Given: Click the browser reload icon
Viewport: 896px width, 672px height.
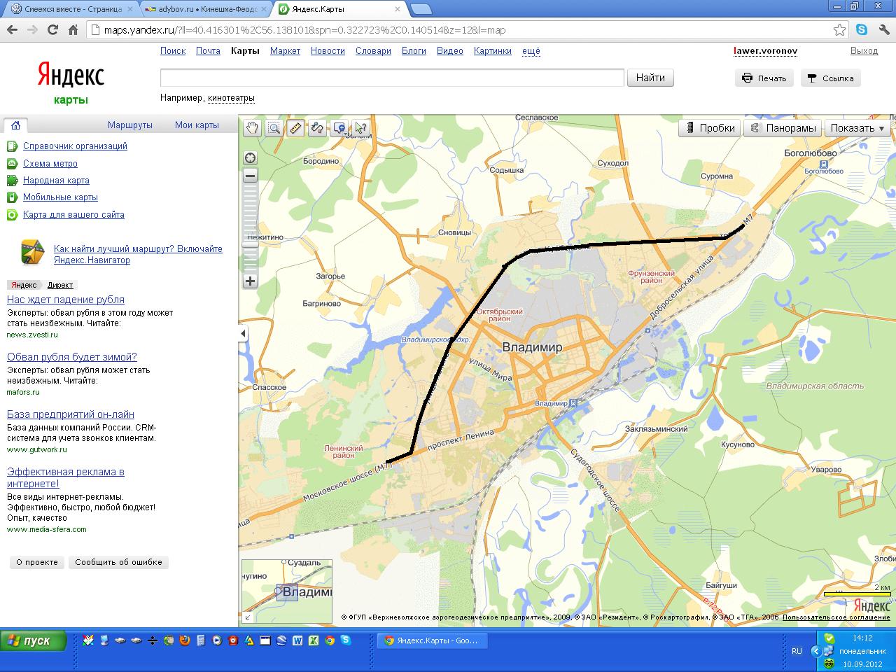Looking at the screenshot, I should click(52, 30).
